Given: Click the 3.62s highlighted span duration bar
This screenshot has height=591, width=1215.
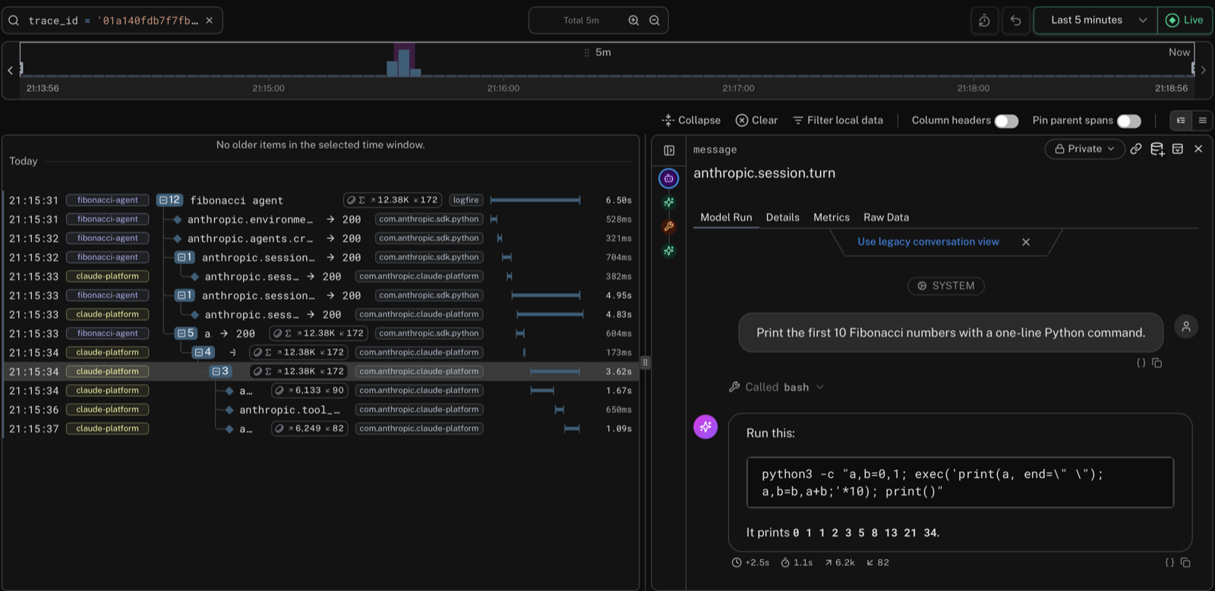Looking at the screenshot, I should coord(555,371).
